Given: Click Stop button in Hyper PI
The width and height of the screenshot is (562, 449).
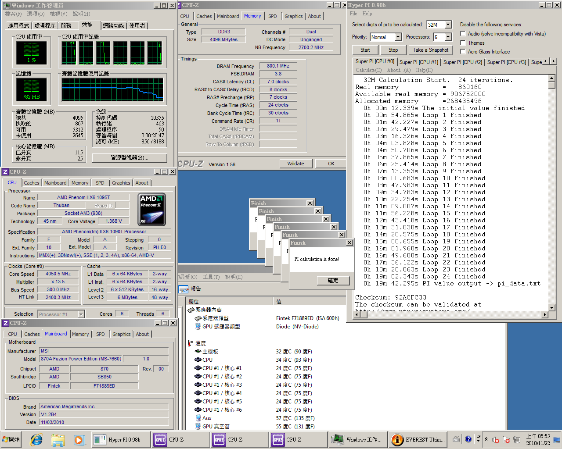Looking at the screenshot, I should [393, 50].
